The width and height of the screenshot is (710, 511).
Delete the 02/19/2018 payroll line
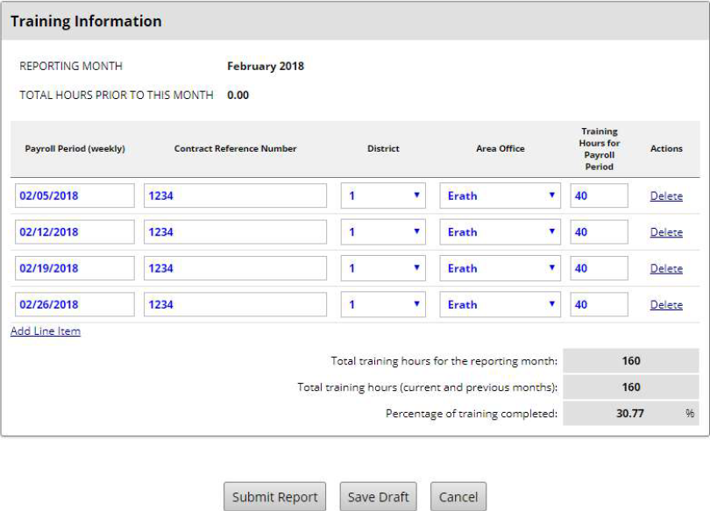(666, 269)
